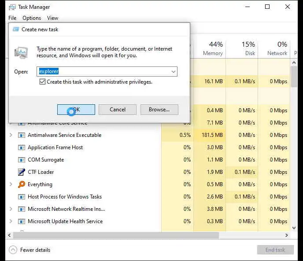Expand the Microsoft Network Realtime Inspection row
This screenshot has height=261, width=303.
tap(11, 209)
